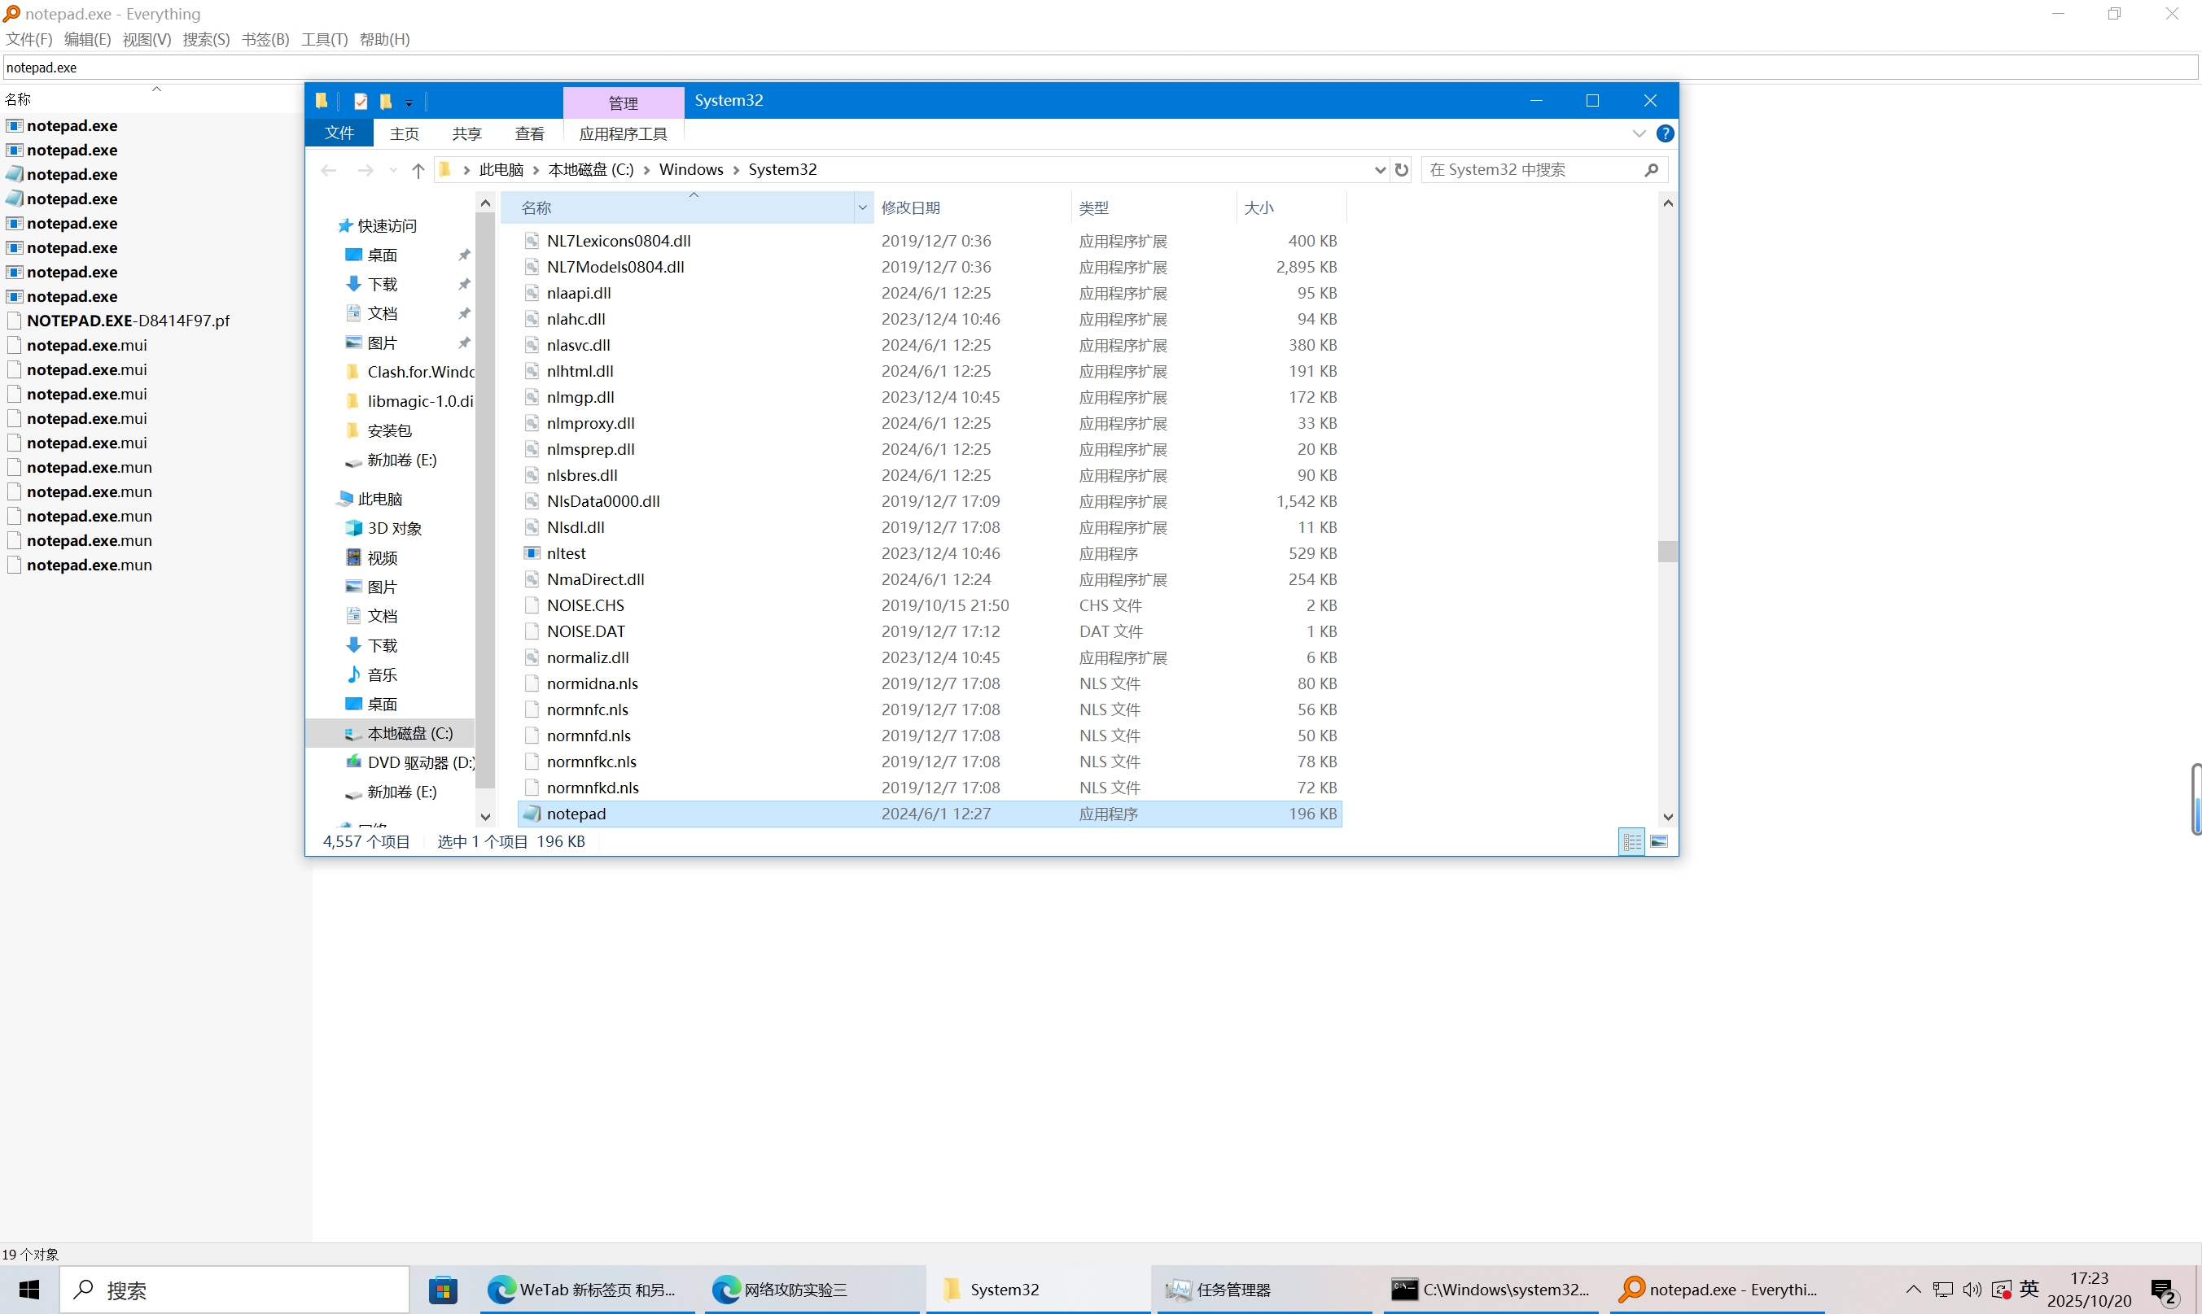This screenshot has width=2202, height=1314.
Task: Open 搜索(S) menu in Everything
Action: (x=205, y=39)
